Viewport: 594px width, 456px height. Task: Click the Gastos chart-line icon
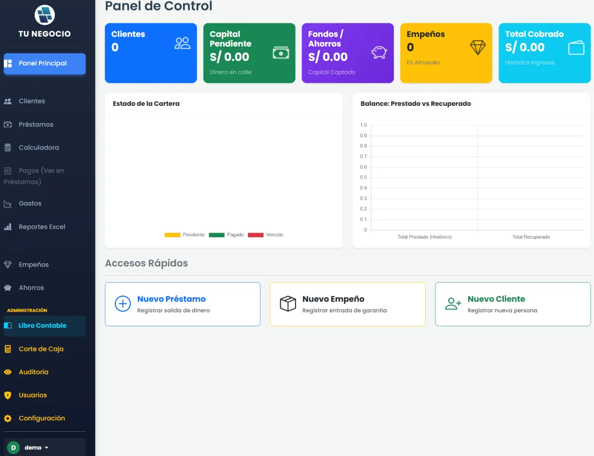(8, 203)
